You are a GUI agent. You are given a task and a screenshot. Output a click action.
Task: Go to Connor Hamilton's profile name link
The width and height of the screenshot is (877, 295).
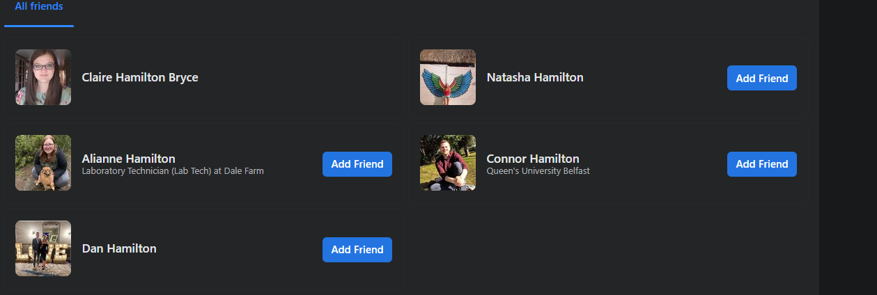533,159
